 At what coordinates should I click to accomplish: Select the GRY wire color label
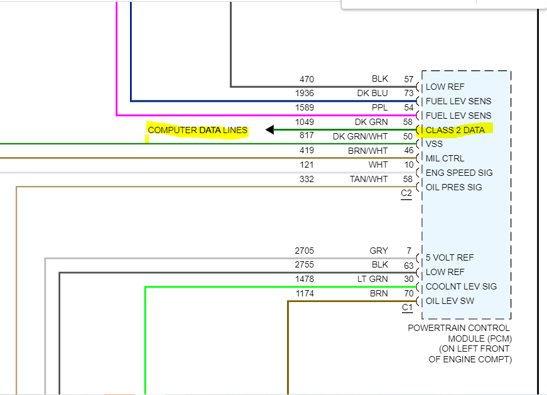click(379, 251)
